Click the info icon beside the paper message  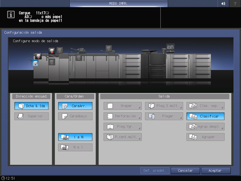[x=11, y=14]
